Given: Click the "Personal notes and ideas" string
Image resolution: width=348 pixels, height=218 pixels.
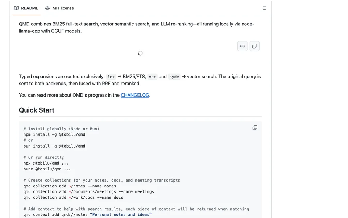Looking at the screenshot, I should click(121, 214).
